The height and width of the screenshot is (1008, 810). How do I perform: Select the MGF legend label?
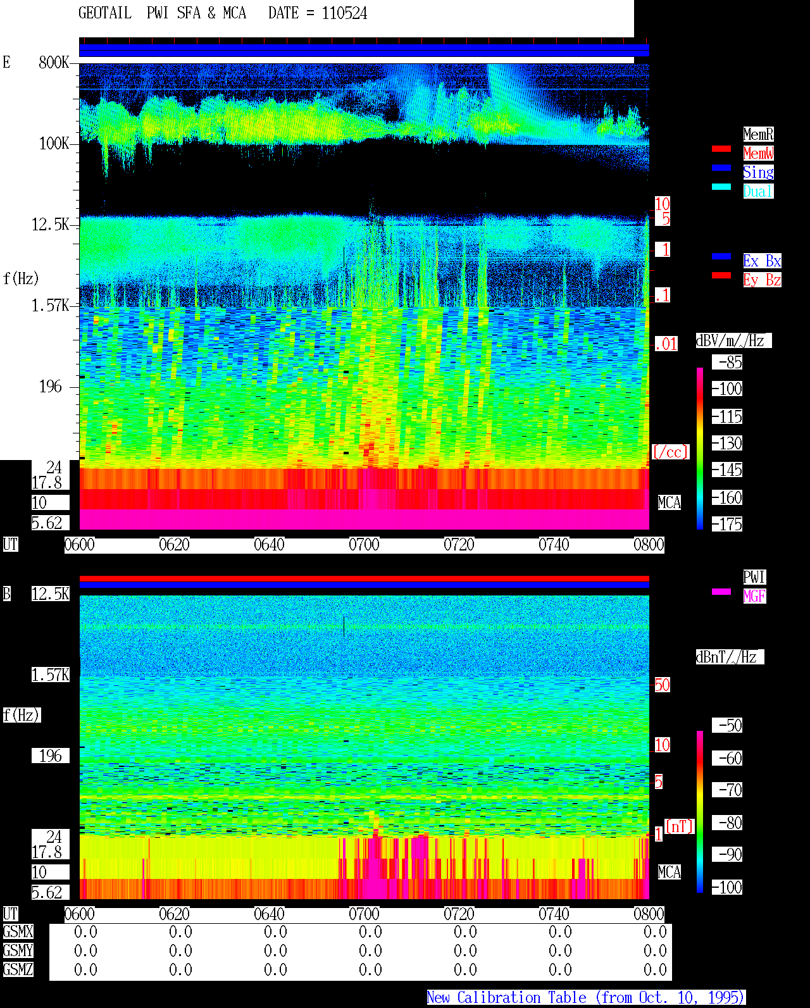(x=754, y=596)
